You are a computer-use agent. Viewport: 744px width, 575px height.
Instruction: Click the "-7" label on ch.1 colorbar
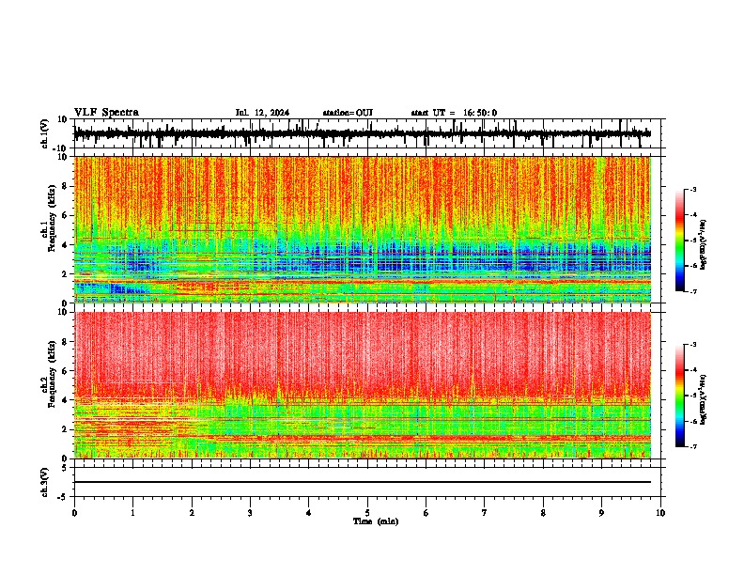(693, 291)
